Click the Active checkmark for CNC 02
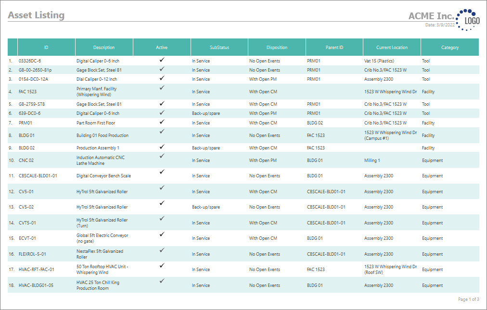This screenshot has height=310, width=487. coord(162,156)
